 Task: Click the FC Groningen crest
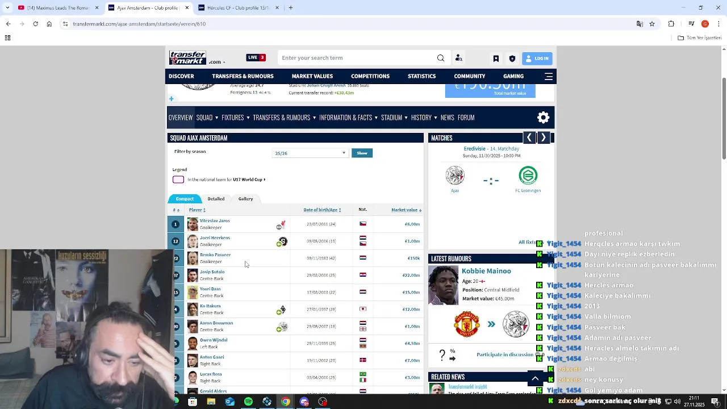tap(528, 176)
